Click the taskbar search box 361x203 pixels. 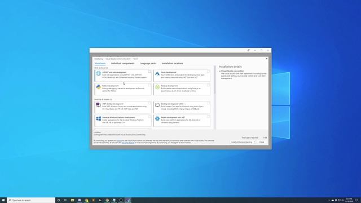31,200
